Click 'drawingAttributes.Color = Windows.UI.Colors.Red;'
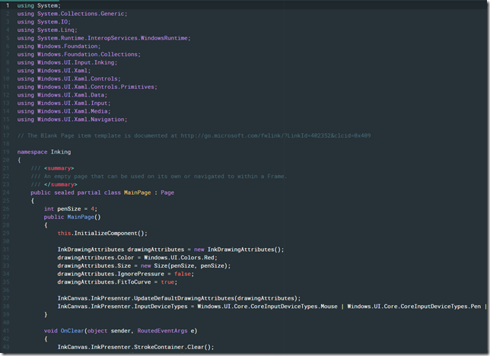 coord(137,258)
